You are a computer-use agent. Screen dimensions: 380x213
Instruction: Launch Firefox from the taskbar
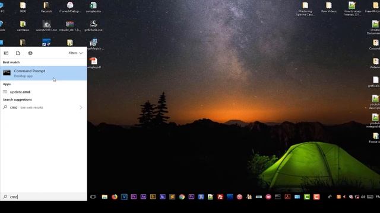tap(115, 197)
